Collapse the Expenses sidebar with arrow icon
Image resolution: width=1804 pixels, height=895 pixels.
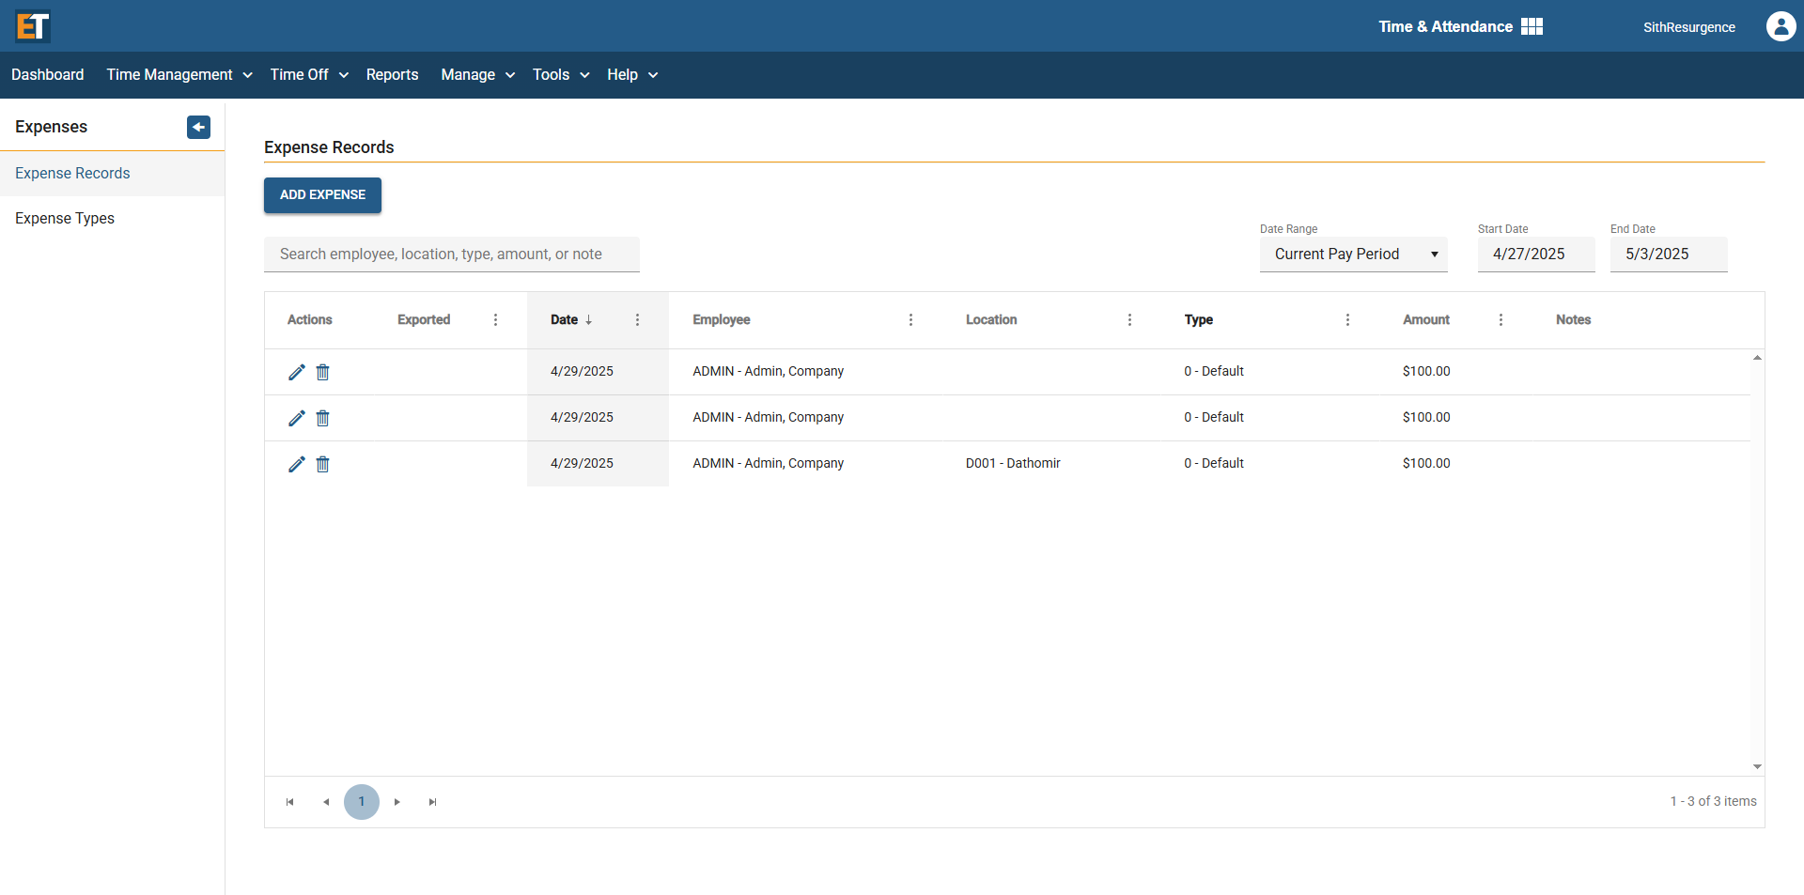[x=198, y=127]
